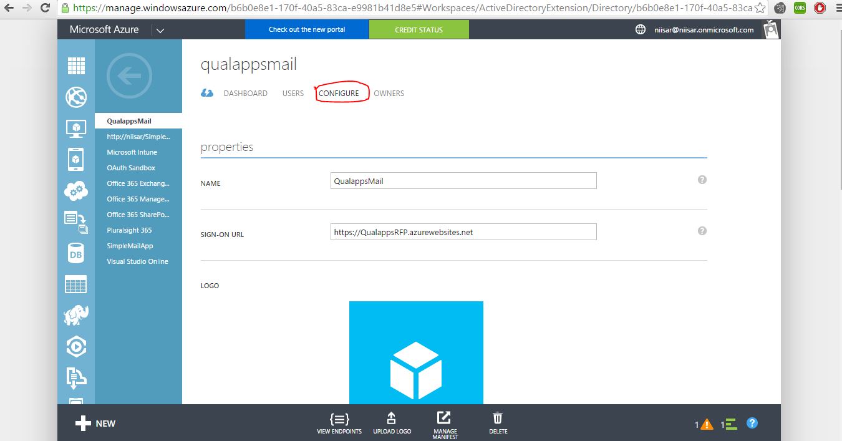This screenshot has width=842, height=441.
Task: Switch to the Dashboard tab
Action: point(246,93)
